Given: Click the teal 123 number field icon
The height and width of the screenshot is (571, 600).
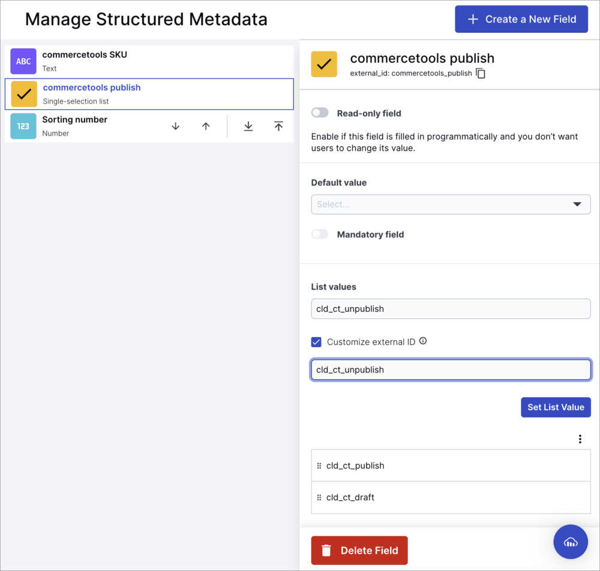Looking at the screenshot, I should coord(23,126).
